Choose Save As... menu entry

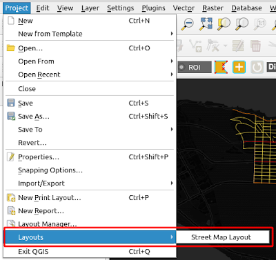coord(90,116)
